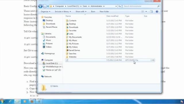Select the Websites folder
Viewport: 184px width, 104px height.
[72, 57]
